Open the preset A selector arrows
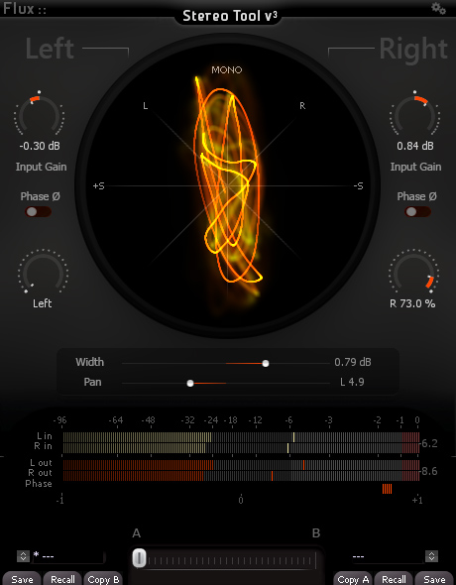The image size is (456, 585). click(x=23, y=556)
